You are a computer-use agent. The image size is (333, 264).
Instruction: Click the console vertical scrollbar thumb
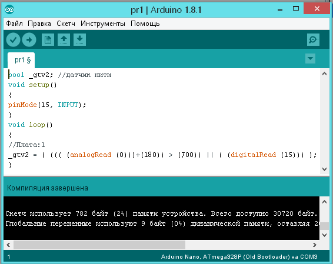click(324, 226)
